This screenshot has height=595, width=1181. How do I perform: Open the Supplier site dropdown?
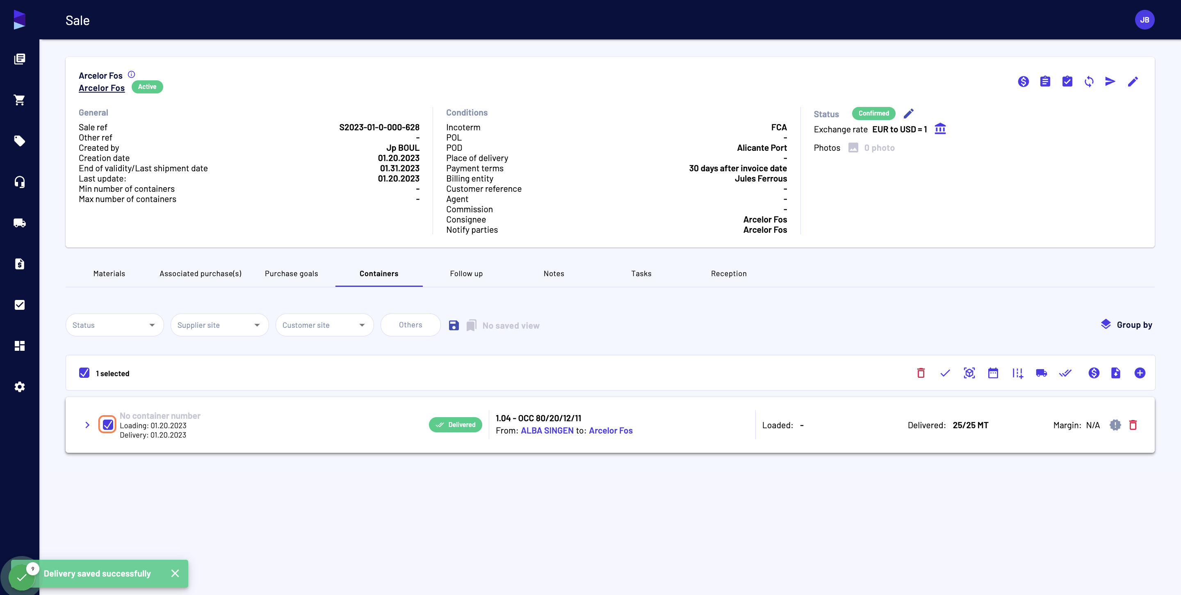tap(220, 325)
